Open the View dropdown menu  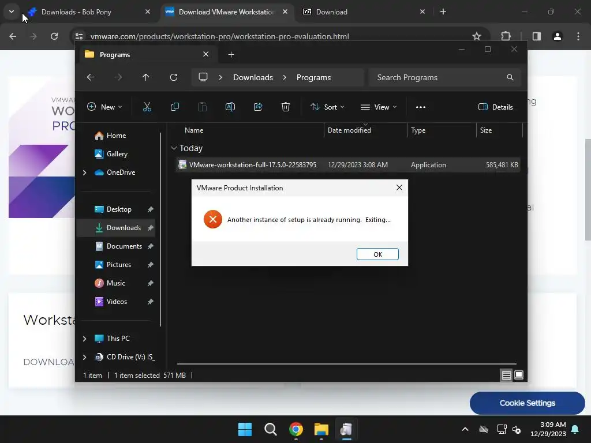coord(379,107)
